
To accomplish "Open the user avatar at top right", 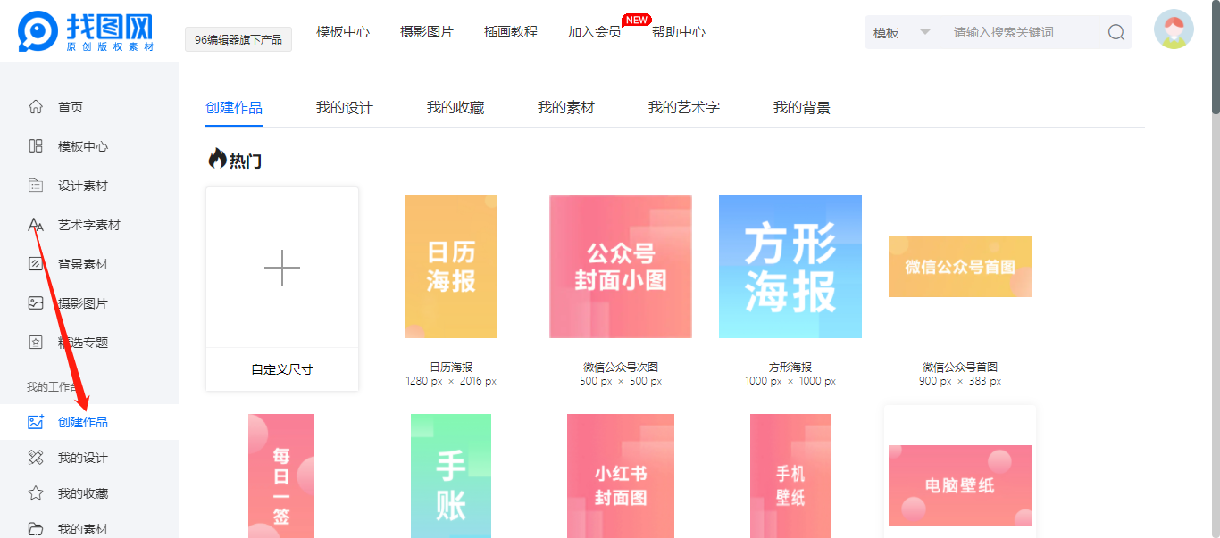I will click(x=1173, y=29).
